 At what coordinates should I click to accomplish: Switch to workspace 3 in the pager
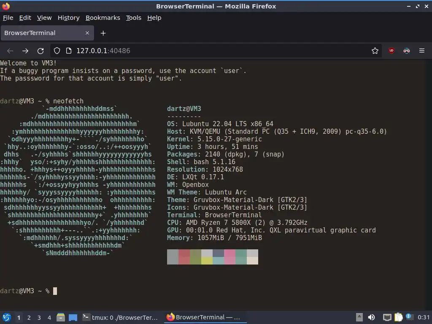39,318
